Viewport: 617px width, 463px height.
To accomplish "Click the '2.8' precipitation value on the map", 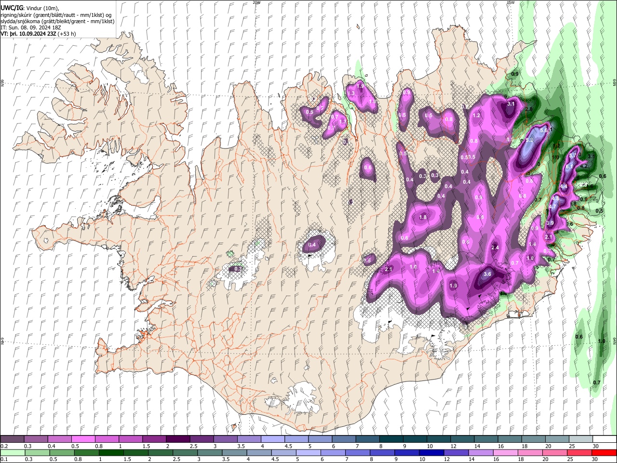I will tap(528, 109).
